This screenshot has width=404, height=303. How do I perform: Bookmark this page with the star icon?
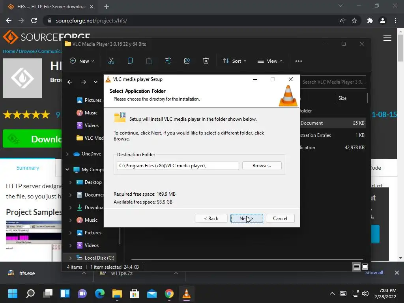(x=354, y=21)
